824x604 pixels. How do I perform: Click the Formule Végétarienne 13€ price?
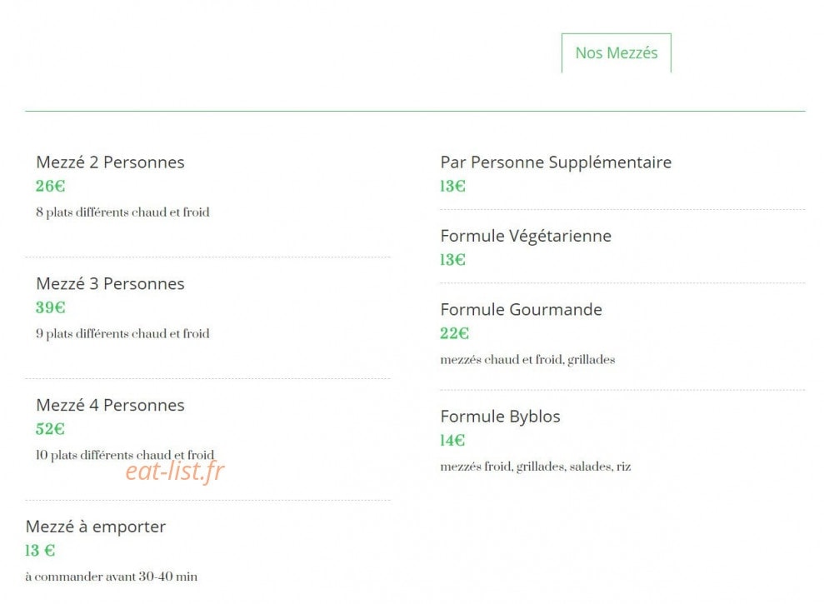(453, 260)
